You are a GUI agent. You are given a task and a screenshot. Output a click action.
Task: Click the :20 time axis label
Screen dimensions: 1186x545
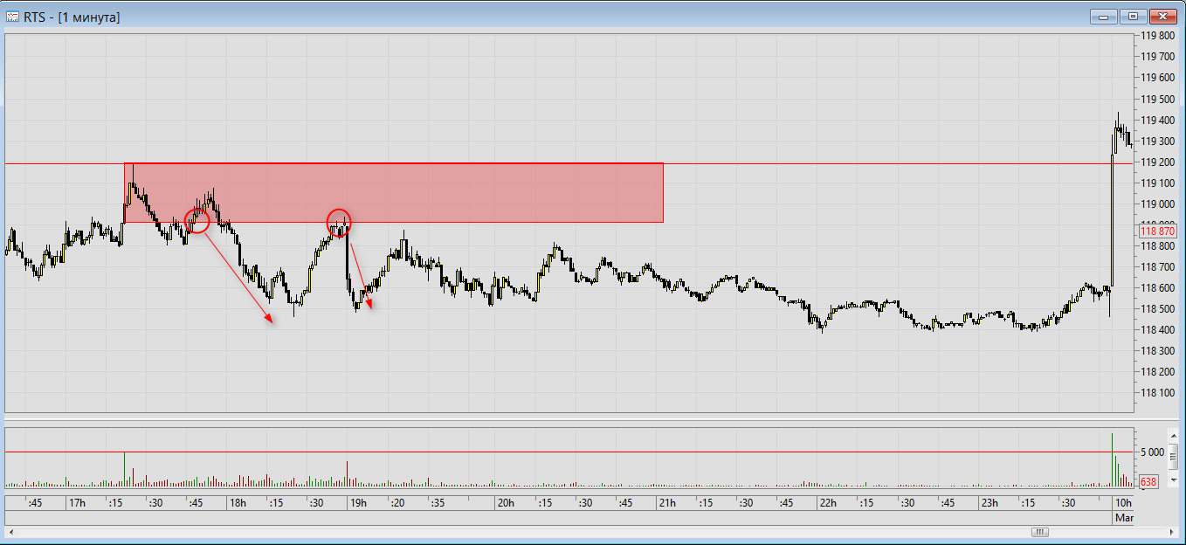pos(397,503)
